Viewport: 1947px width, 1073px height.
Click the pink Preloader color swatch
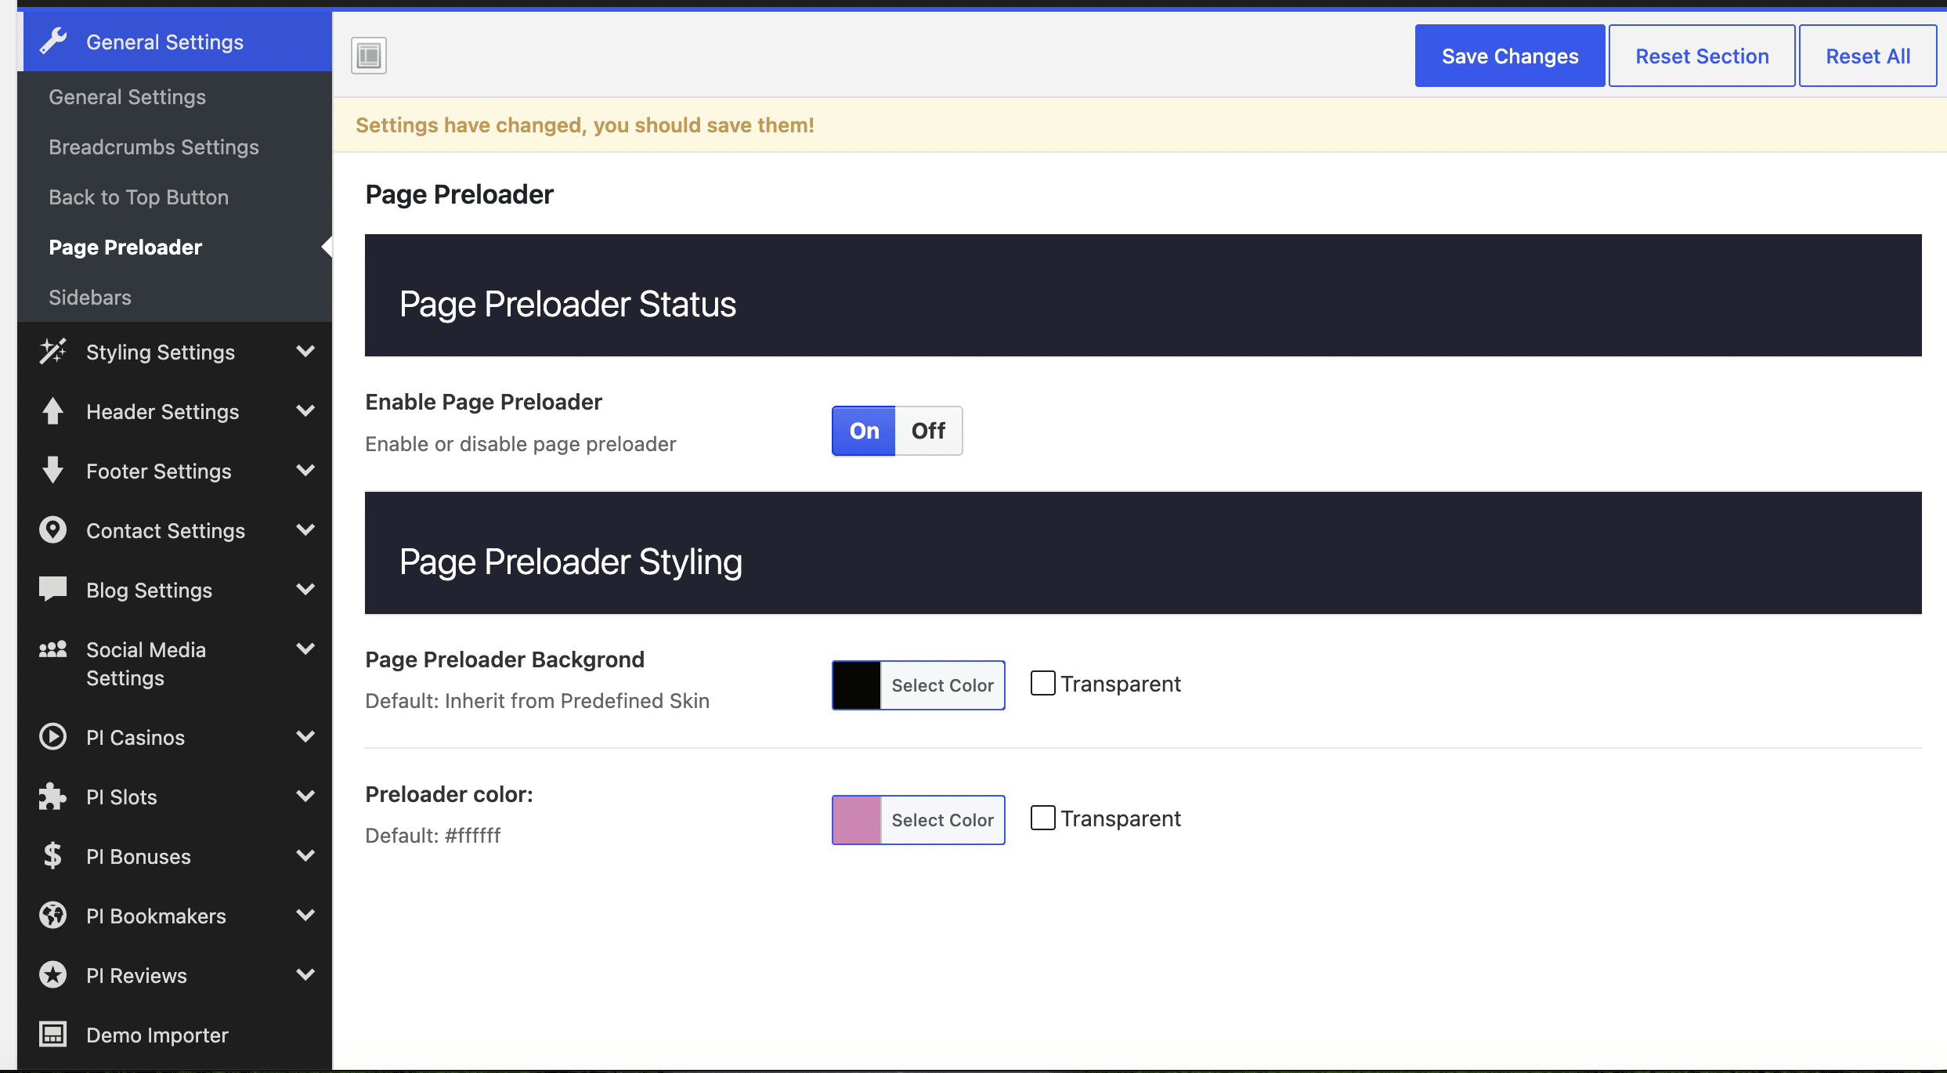857,820
